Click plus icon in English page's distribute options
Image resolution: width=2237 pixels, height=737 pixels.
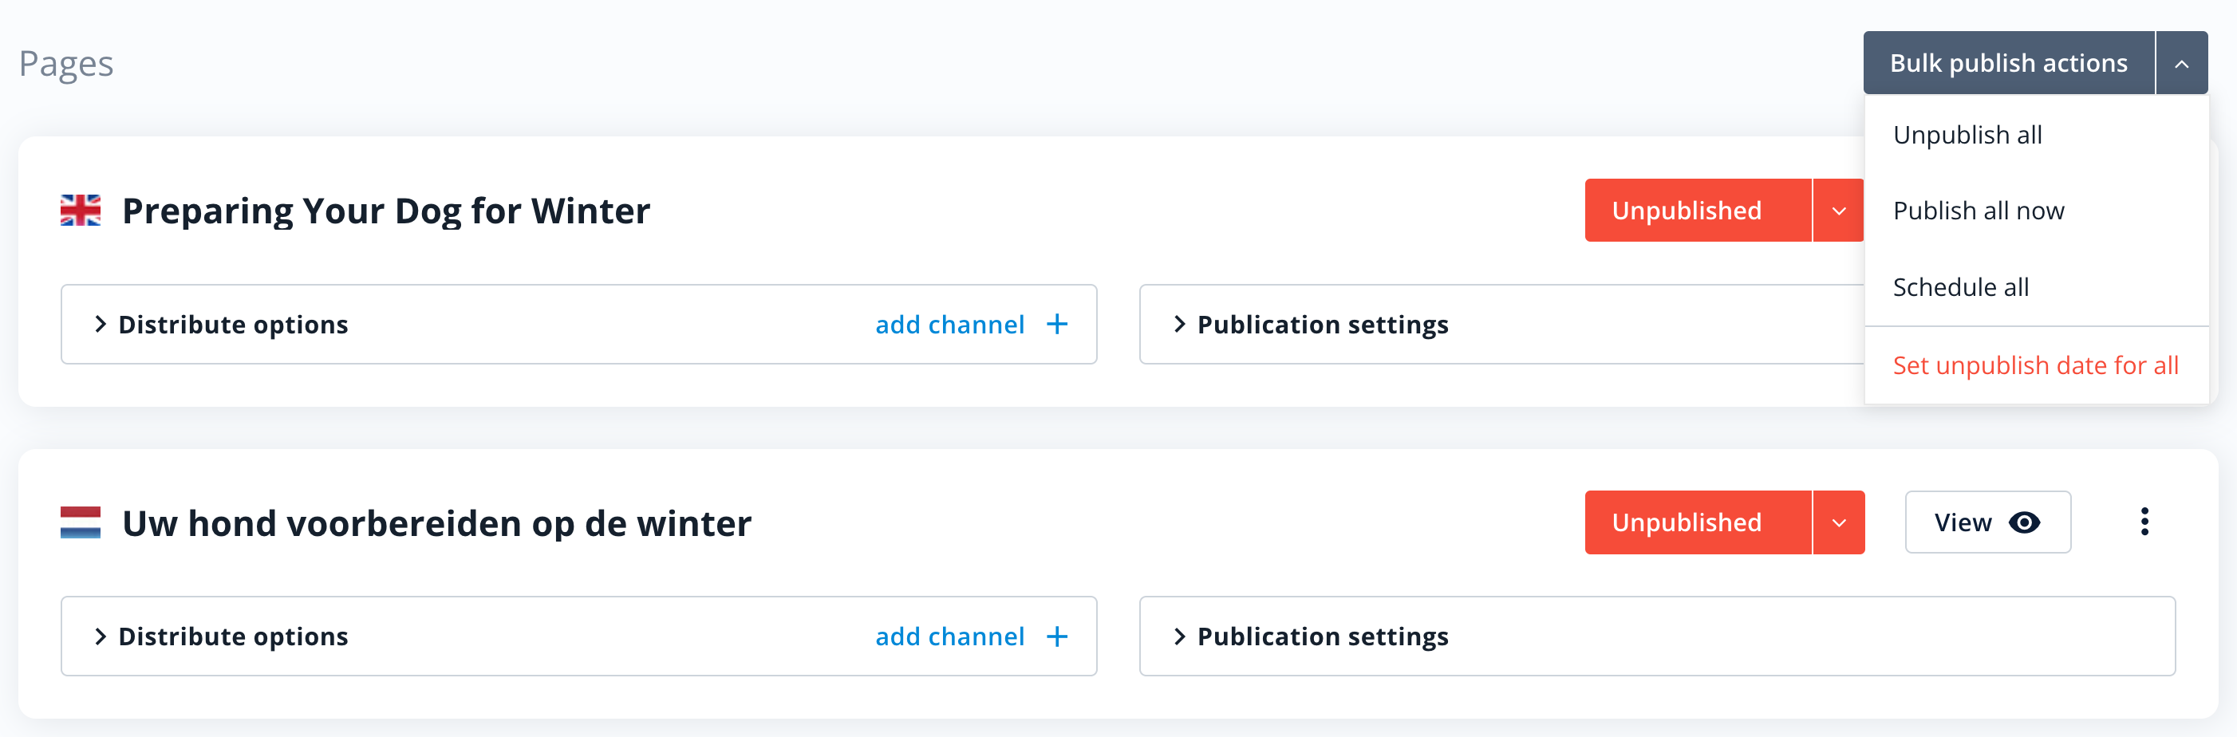(x=1056, y=324)
